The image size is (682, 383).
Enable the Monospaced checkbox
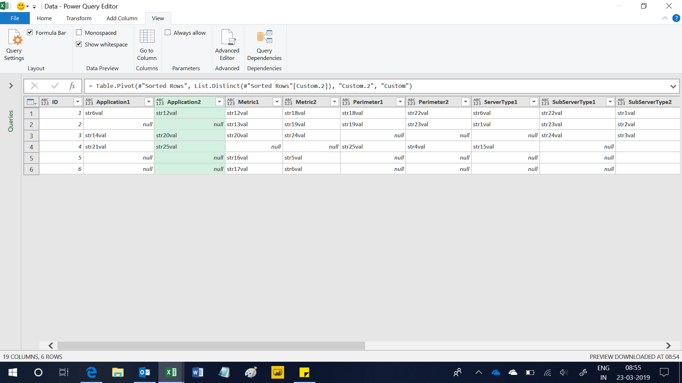pyautogui.click(x=79, y=33)
